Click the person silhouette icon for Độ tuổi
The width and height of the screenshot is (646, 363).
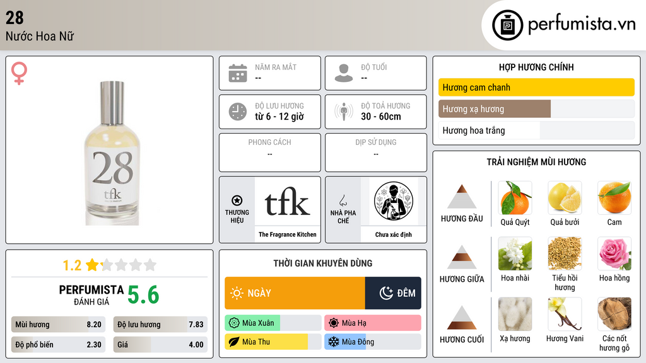click(344, 73)
